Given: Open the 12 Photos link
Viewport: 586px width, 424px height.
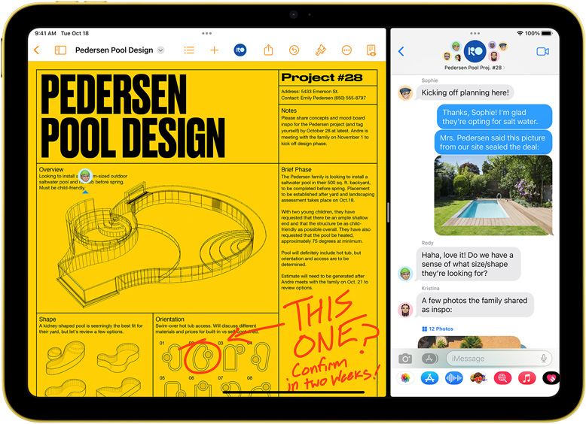Looking at the screenshot, I should [438, 329].
